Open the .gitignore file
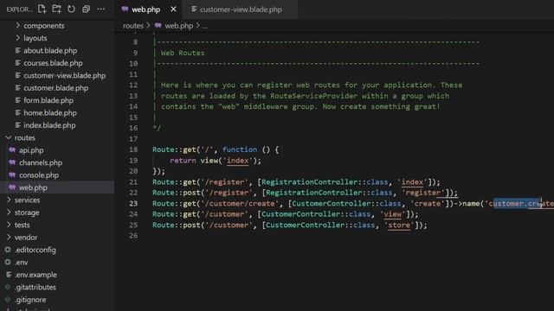 (30, 300)
